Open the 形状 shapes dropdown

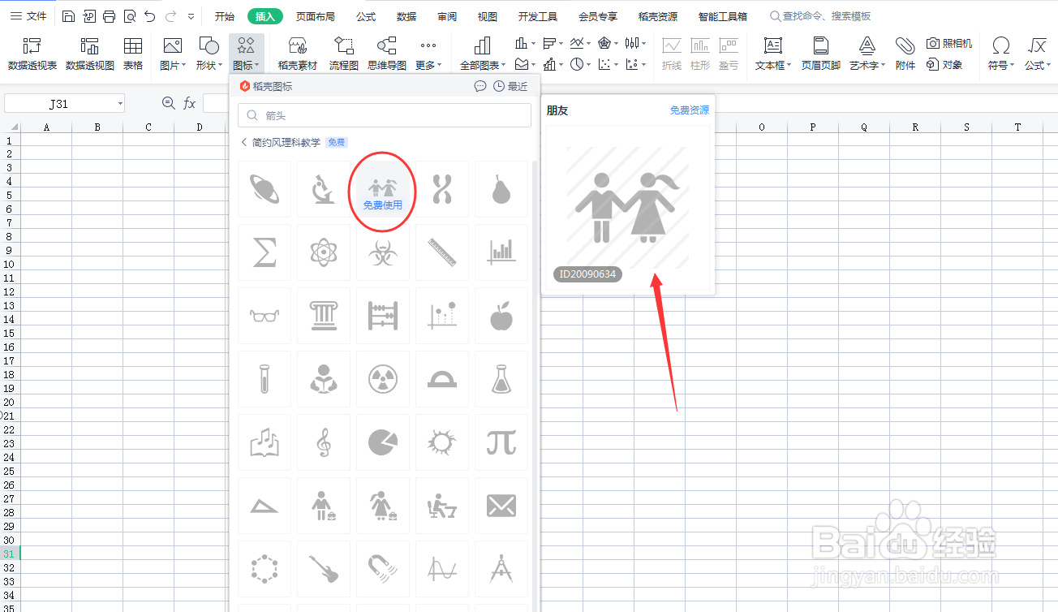click(x=209, y=54)
